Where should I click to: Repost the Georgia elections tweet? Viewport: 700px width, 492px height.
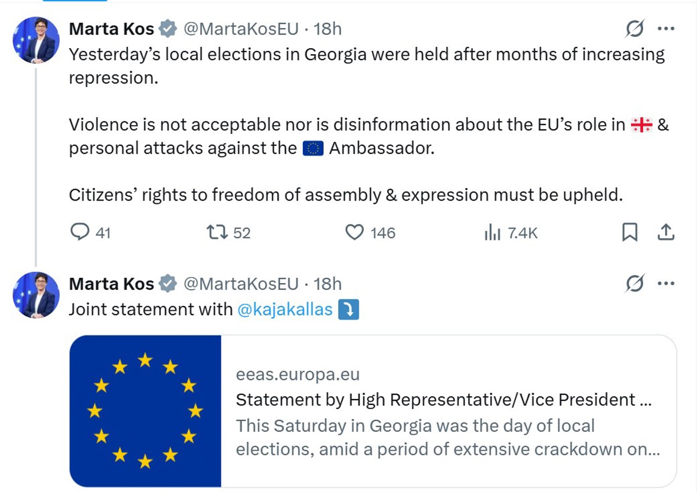218,233
